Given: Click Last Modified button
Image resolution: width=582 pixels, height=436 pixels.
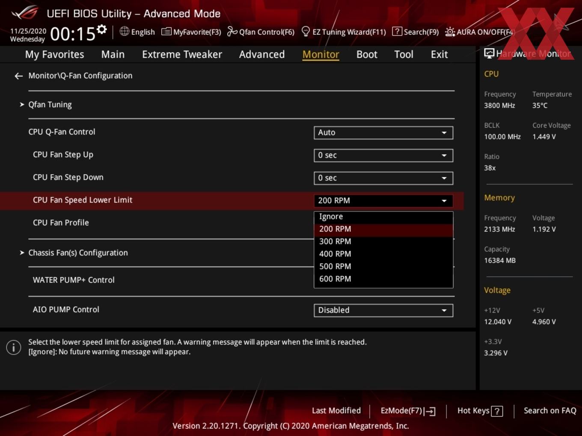Looking at the screenshot, I should click(x=336, y=411).
